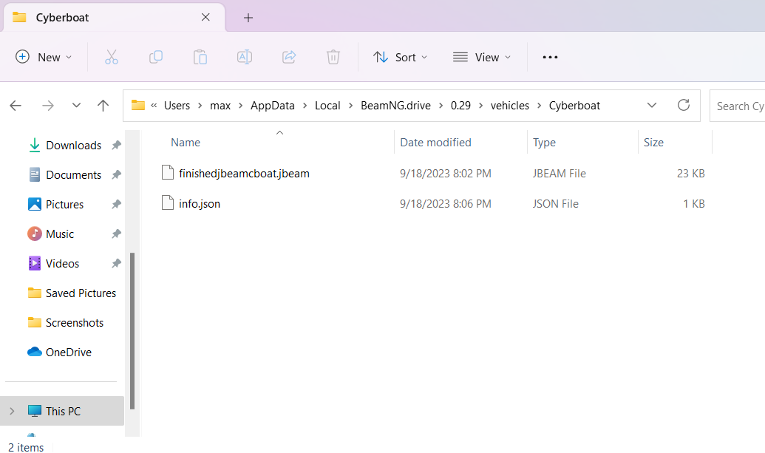The image size is (765, 453).
Task: Click the info.json file icon
Action: [167, 202]
